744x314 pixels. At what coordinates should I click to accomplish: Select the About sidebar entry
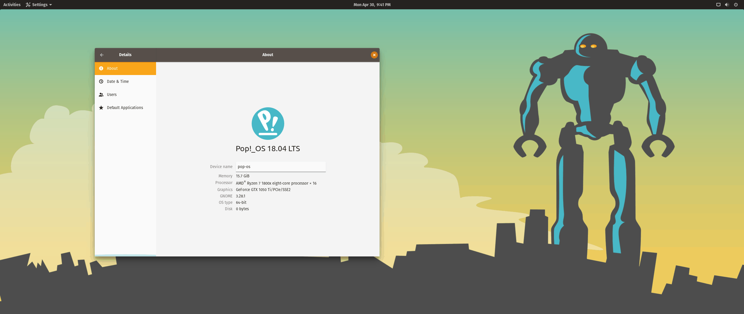(x=125, y=68)
